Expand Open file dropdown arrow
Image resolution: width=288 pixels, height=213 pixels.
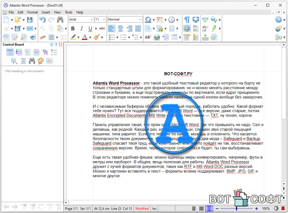(24, 20)
